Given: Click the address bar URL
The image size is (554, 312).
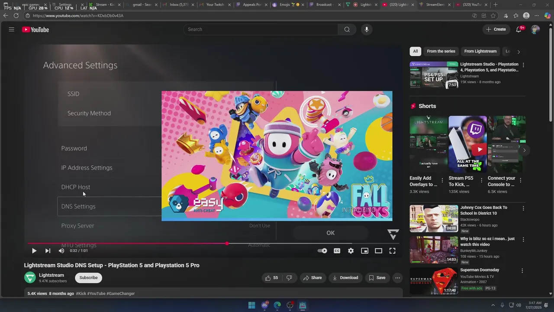Looking at the screenshot, I should click(x=78, y=16).
